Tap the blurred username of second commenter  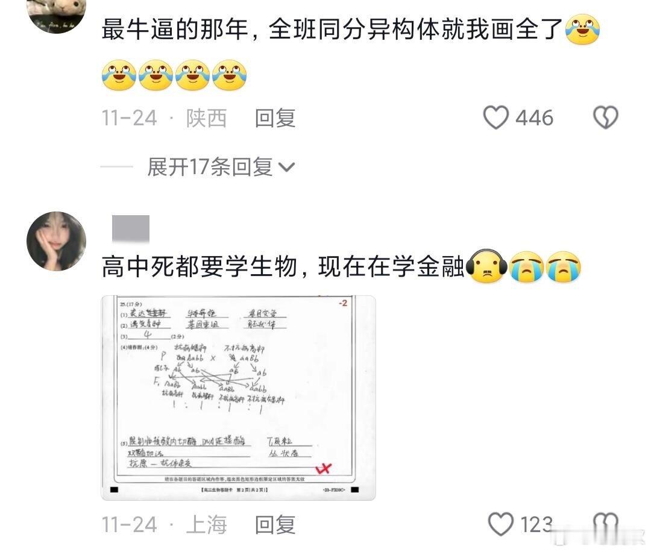pyautogui.click(x=131, y=228)
